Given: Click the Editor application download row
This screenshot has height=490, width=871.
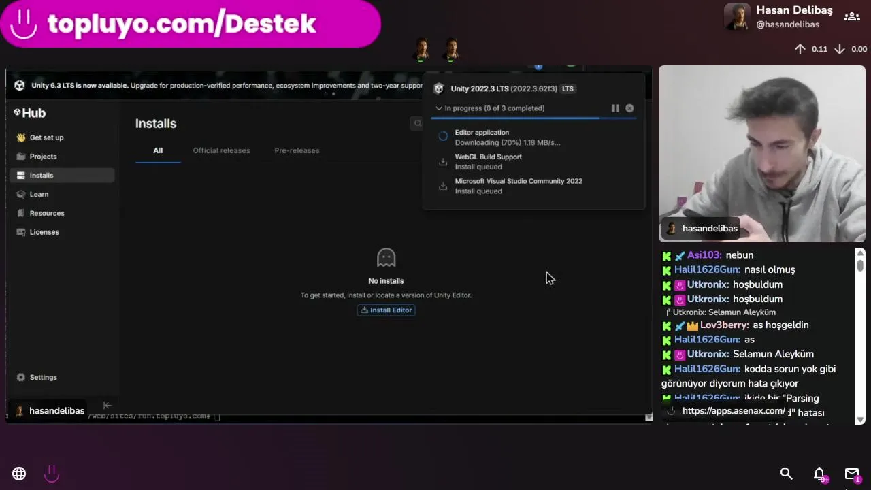Looking at the screenshot, I should click(x=534, y=137).
